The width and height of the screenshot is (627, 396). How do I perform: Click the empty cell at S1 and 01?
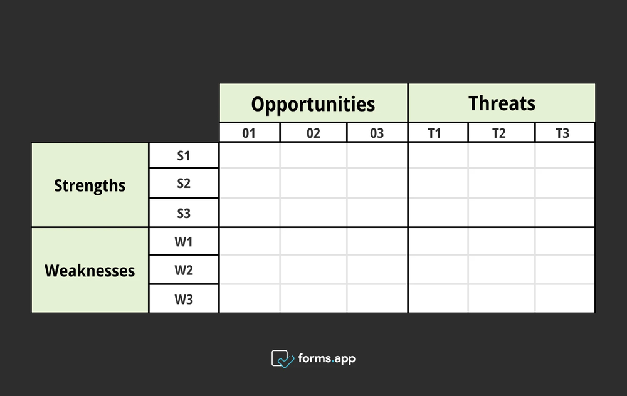[x=250, y=156]
